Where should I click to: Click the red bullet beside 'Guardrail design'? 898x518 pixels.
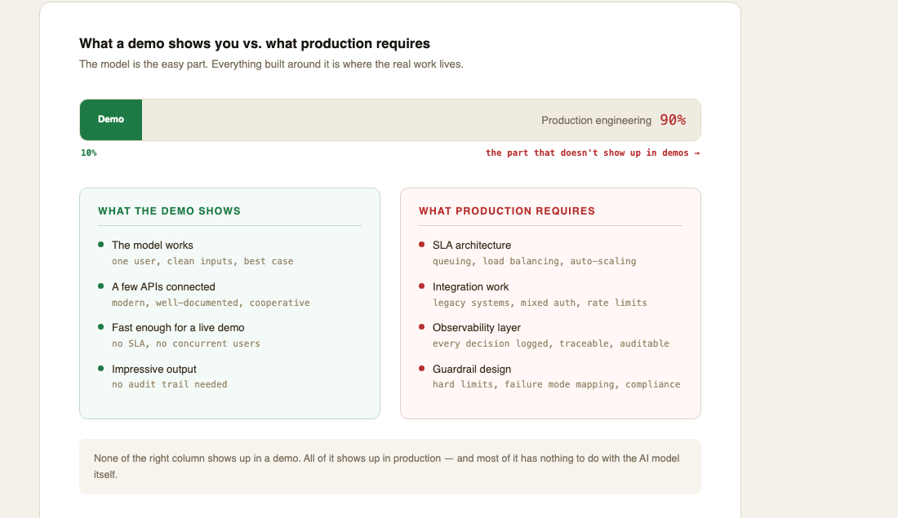coord(421,369)
